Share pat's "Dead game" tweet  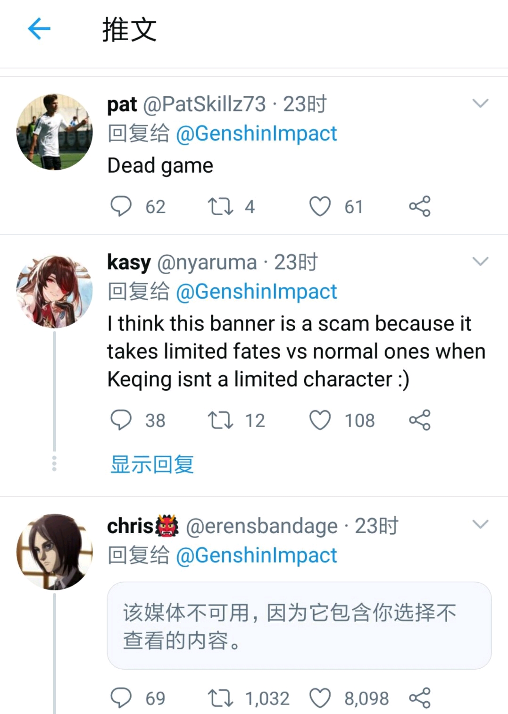tap(419, 206)
